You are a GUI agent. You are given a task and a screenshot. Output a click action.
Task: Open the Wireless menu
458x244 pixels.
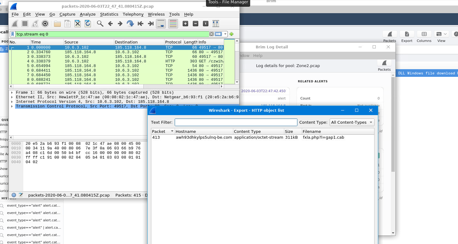tap(156, 14)
